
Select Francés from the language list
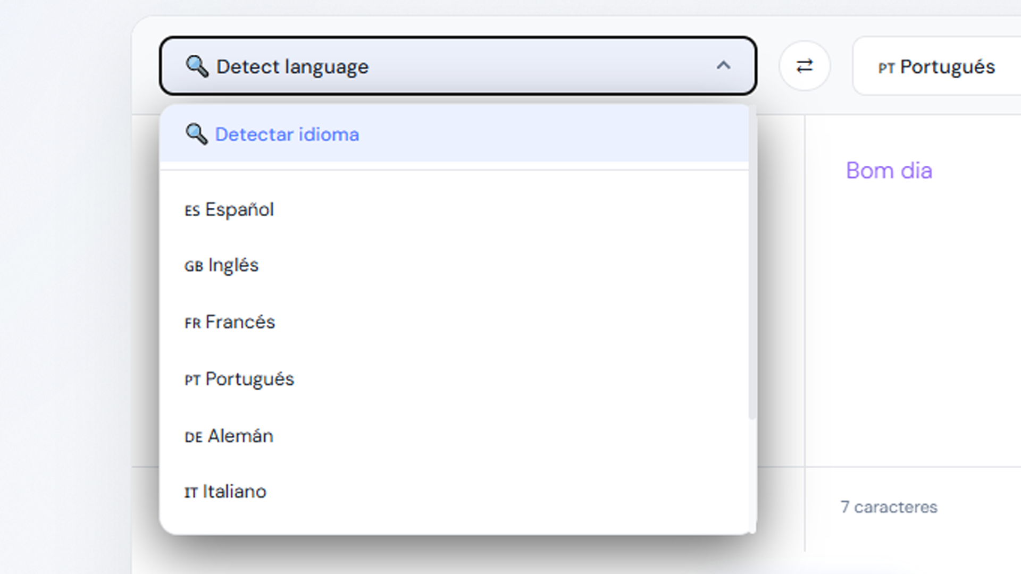click(x=240, y=322)
